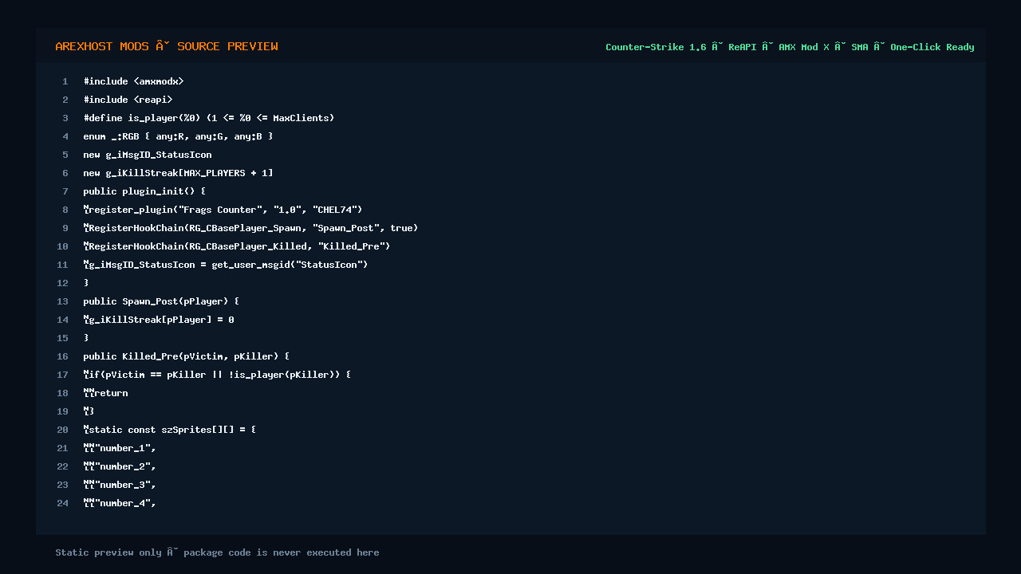Click line number 7 in the gutter
The height and width of the screenshot is (574, 1021).
(x=65, y=191)
